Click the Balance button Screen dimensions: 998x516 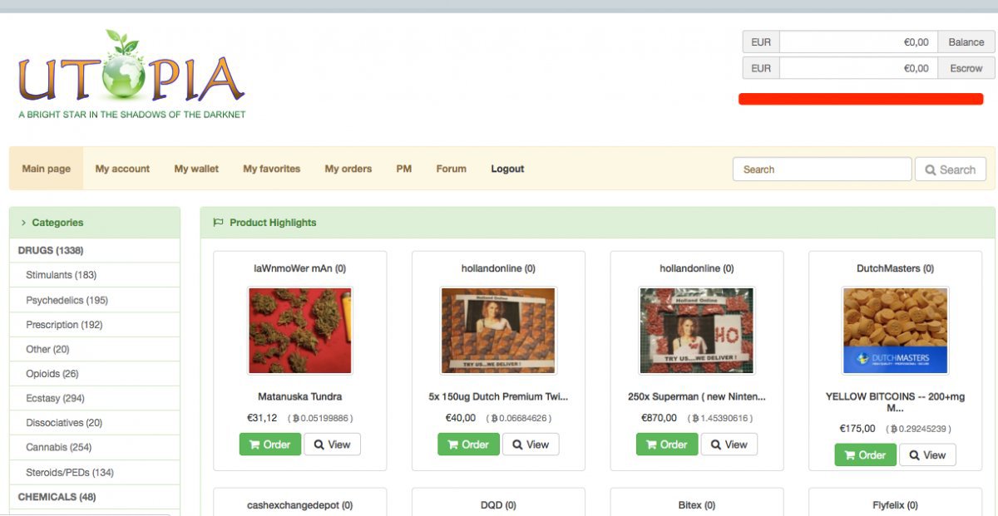pos(966,42)
